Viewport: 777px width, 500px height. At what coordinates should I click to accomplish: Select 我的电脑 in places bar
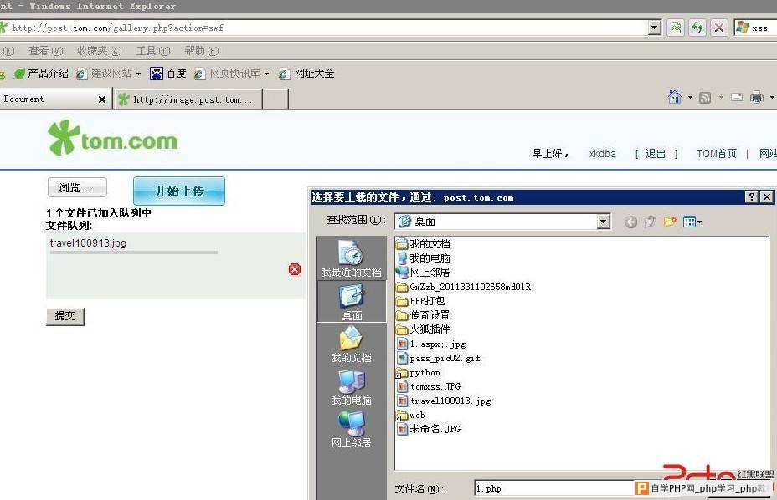(351, 387)
